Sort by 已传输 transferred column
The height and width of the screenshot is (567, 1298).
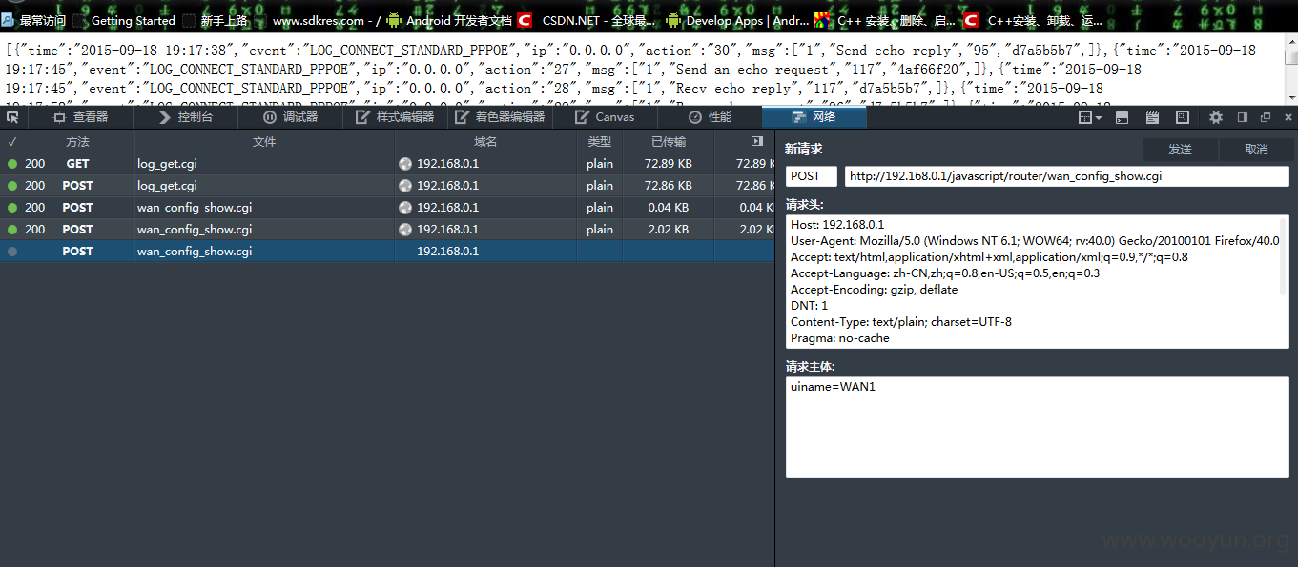(668, 141)
